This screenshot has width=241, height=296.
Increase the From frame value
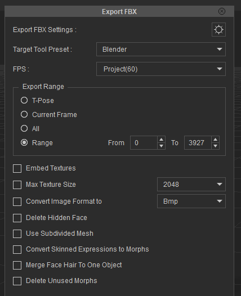(161, 140)
